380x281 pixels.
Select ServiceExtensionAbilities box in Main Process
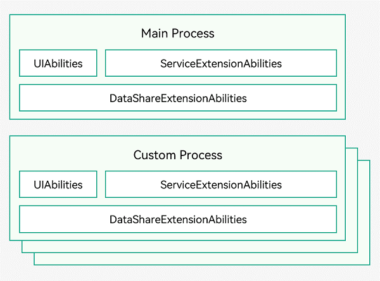pyautogui.click(x=221, y=63)
